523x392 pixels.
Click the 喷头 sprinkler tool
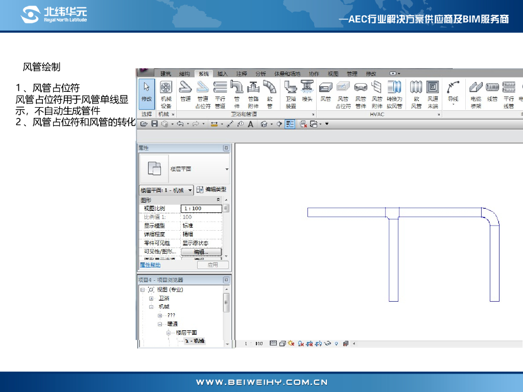pos(307,92)
